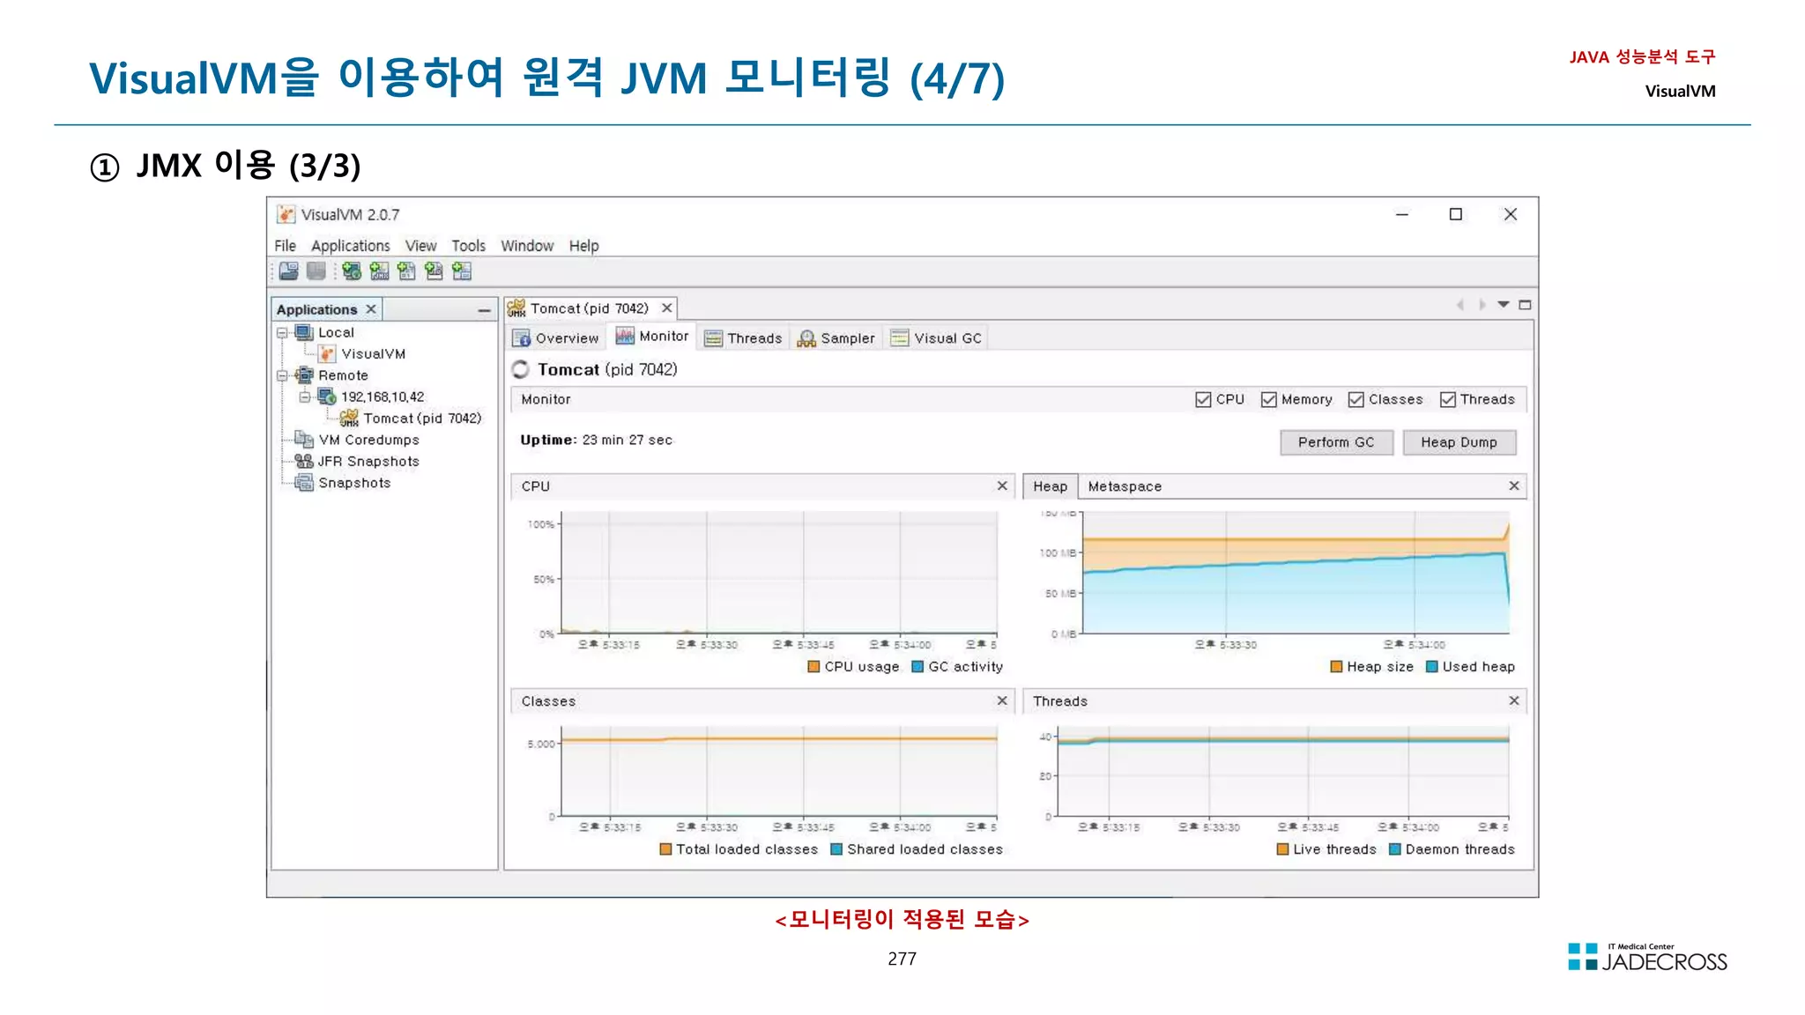Close the Classes graph panel
Viewport: 1805px width, 1015px height.
click(x=1002, y=700)
